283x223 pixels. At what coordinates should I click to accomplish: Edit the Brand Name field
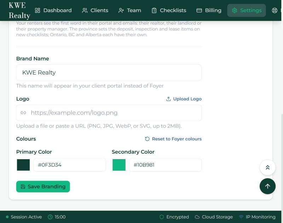tap(109, 72)
